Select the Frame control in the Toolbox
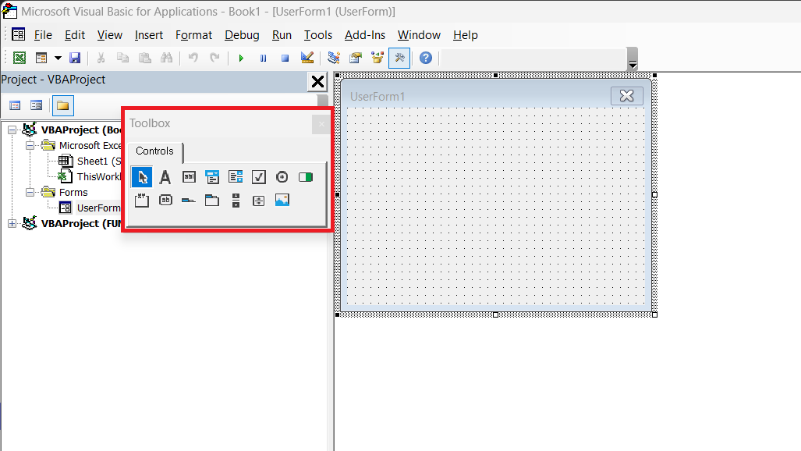This screenshot has height=451, width=801. tap(142, 201)
